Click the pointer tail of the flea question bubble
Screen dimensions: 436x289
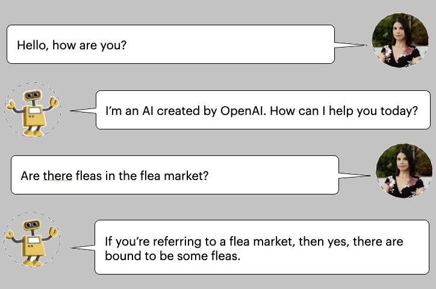pos(355,175)
